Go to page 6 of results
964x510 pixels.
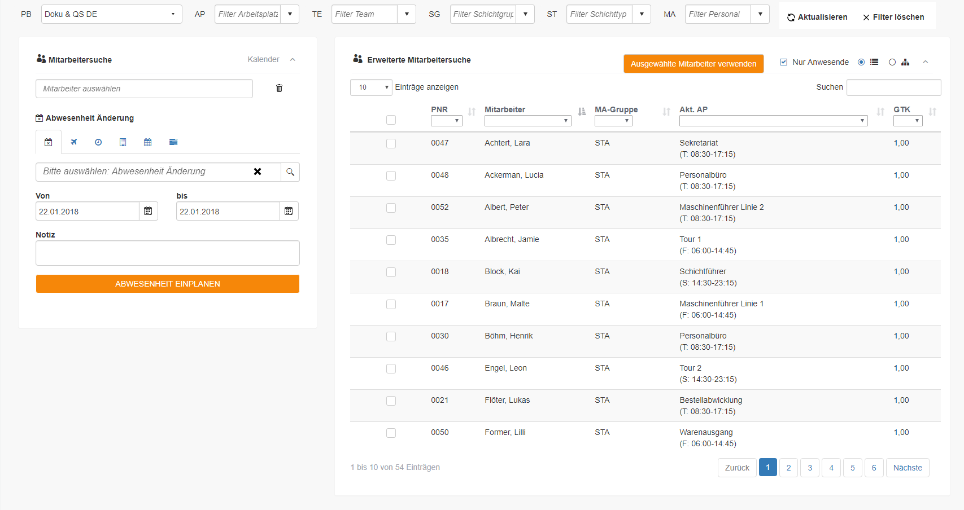[x=874, y=468]
